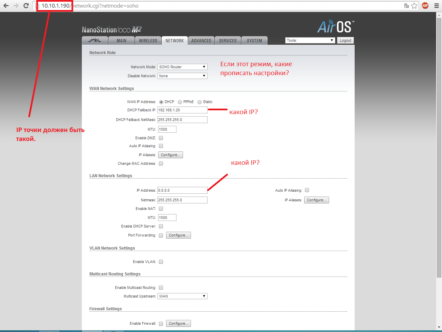The height and width of the screenshot is (332, 442).
Task: Click the browser forward arrow
Action: pos(16,6)
